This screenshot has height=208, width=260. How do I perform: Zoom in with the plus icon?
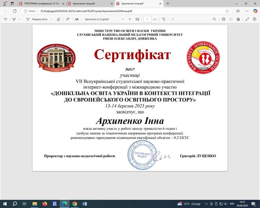pyautogui.click(x=130, y=19)
